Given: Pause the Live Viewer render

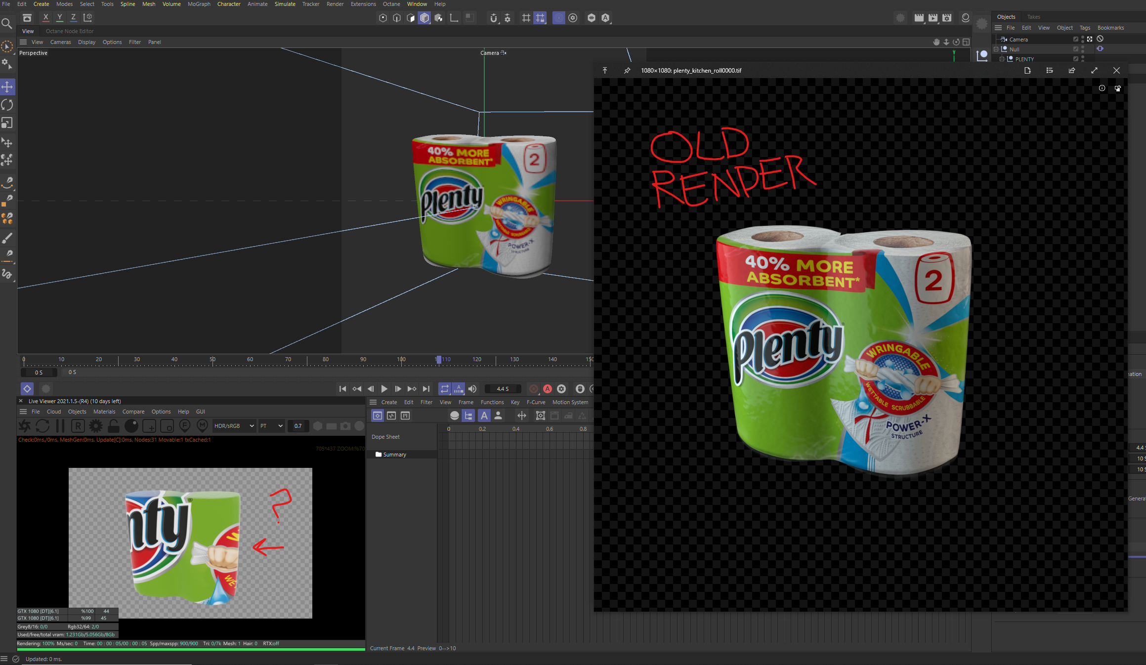Looking at the screenshot, I should coord(60,426).
